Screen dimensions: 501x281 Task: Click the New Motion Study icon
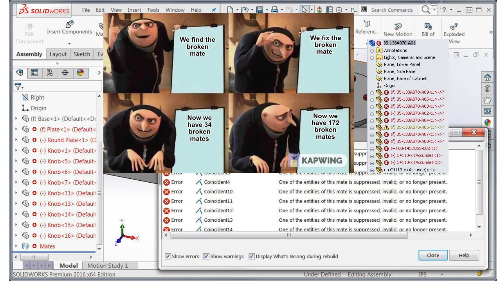398,27
